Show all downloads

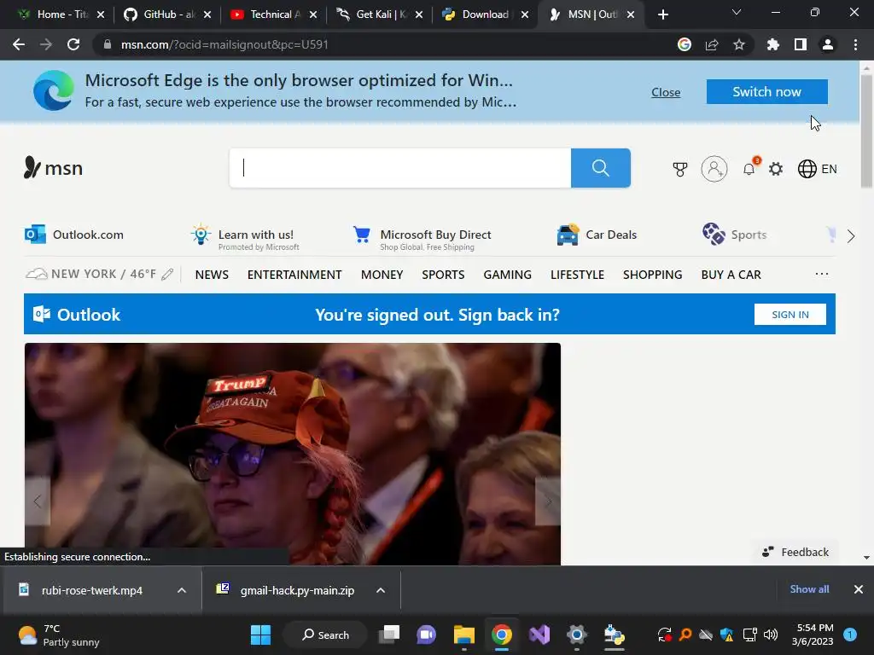(809, 588)
